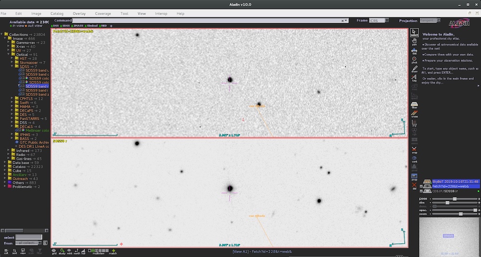Open the Catalog menu

coord(57,13)
